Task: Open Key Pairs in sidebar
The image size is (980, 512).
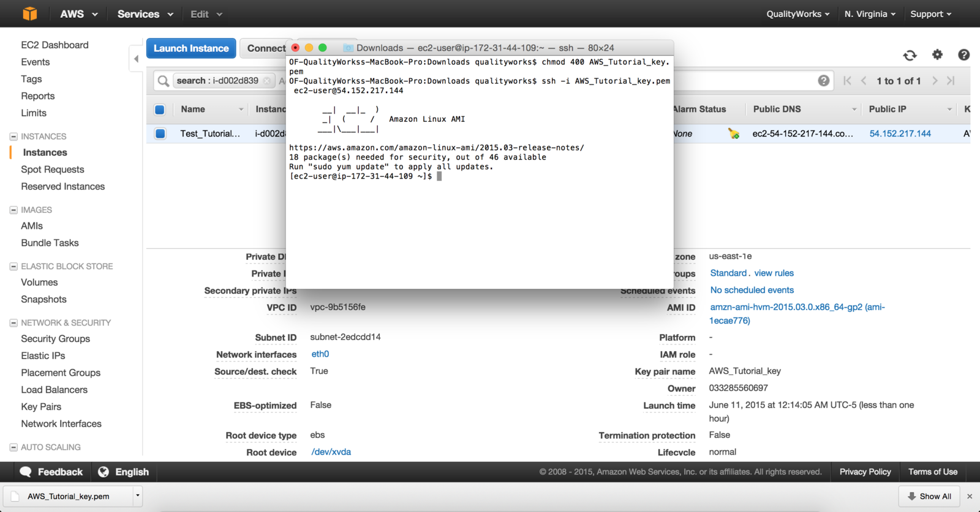Action: (x=41, y=407)
